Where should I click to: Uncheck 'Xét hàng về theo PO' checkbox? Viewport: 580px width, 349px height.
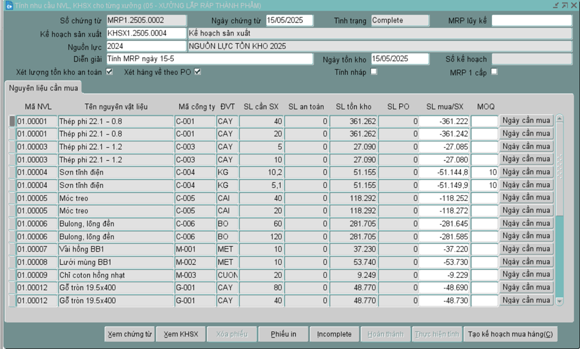(197, 72)
